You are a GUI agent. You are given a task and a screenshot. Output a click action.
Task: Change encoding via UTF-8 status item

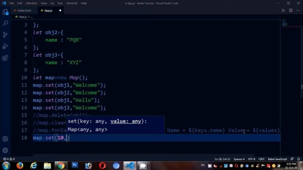[x=251, y=159]
